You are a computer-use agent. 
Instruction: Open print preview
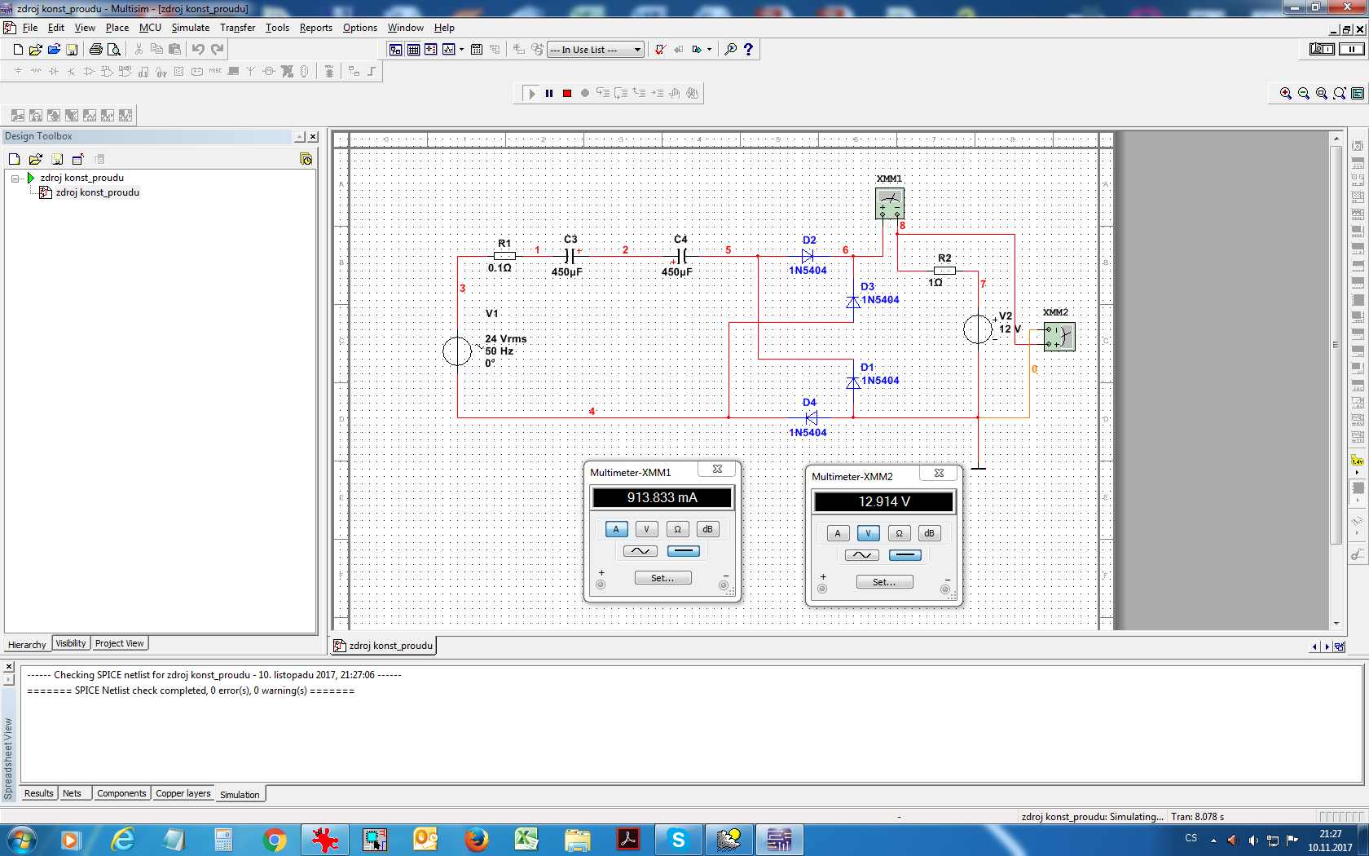coord(114,50)
